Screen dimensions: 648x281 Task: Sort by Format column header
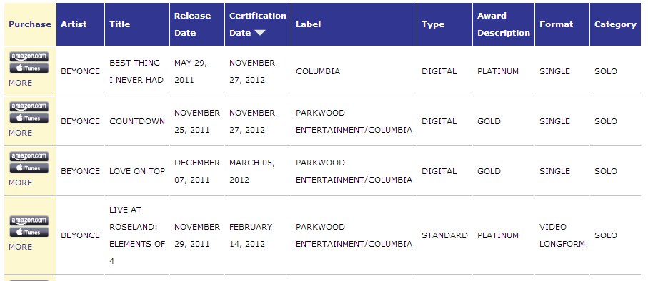(x=557, y=24)
